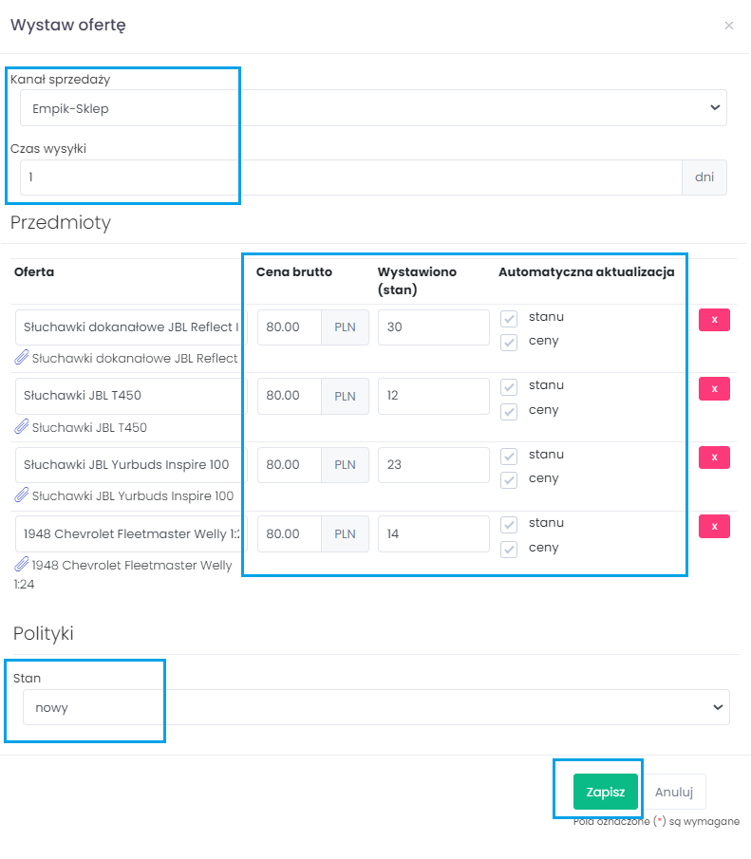Click paperclip icon beside JBL Yurbuds Inspire 100
The height and width of the screenshot is (859, 751).
tap(22, 495)
